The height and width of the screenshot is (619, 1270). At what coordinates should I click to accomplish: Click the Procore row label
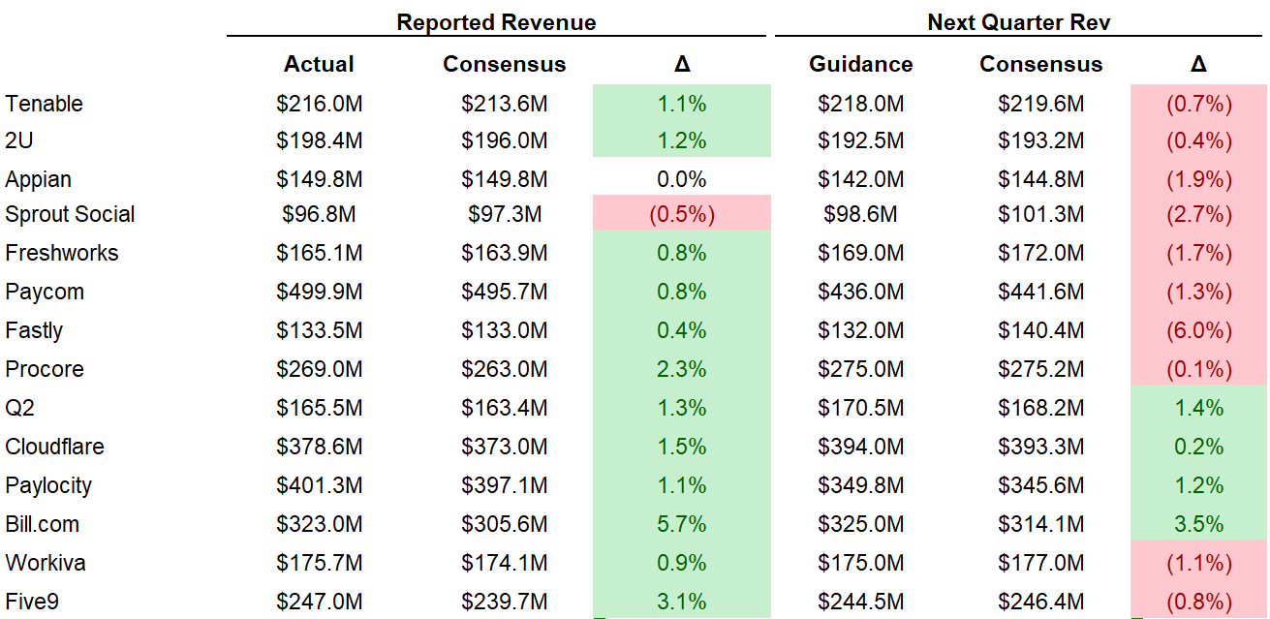[45, 369]
